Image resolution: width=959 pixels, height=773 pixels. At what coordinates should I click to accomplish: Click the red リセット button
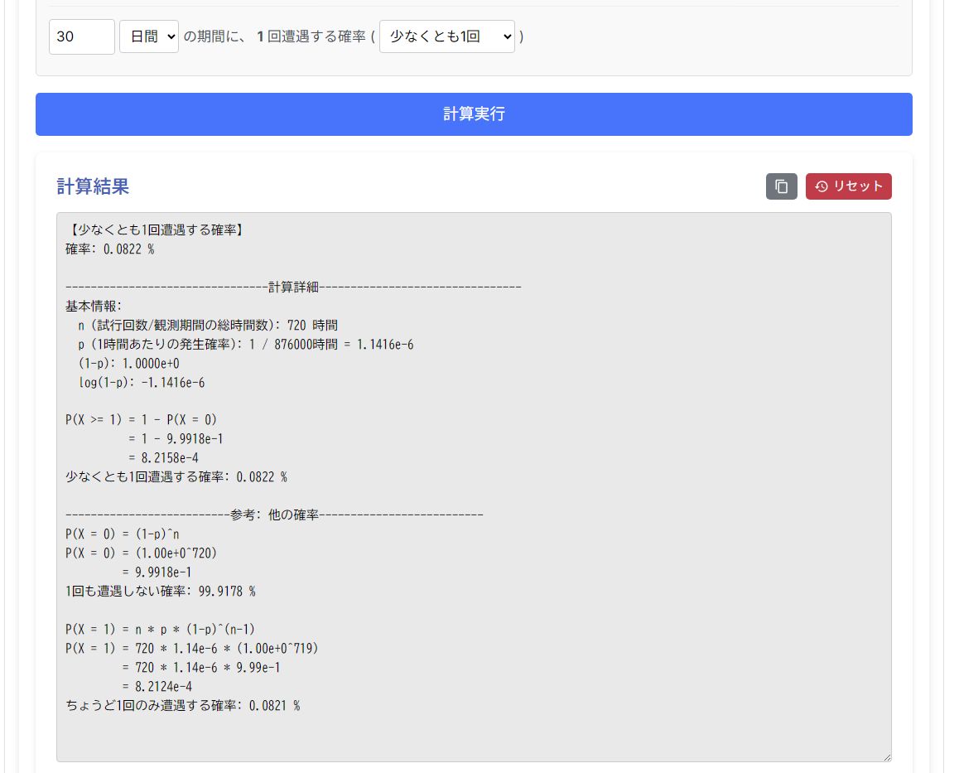[848, 186]
